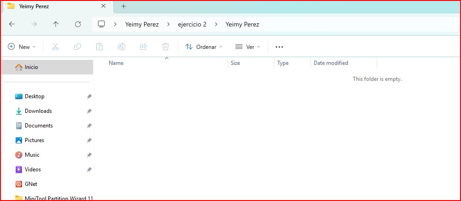Unpin Desktop from quick access
The width and height of the screenshot is (461, 201).
[89, 96]
